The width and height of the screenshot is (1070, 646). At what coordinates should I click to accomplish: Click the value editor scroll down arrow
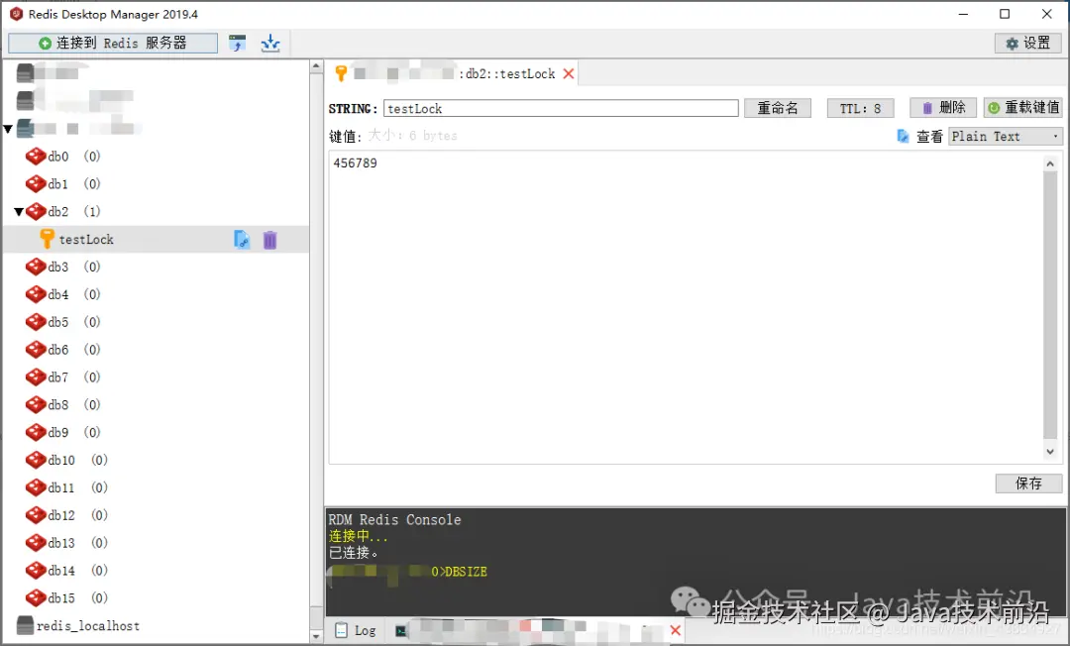1050,452
